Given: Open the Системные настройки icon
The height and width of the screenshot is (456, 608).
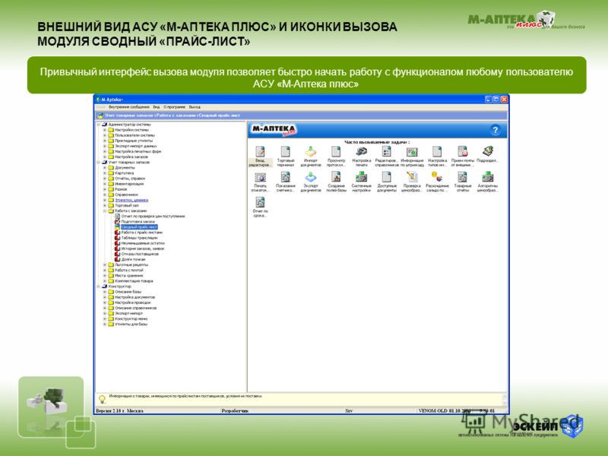Looking at the screenshot, I should pyautogui.click(x=362, y=182).
